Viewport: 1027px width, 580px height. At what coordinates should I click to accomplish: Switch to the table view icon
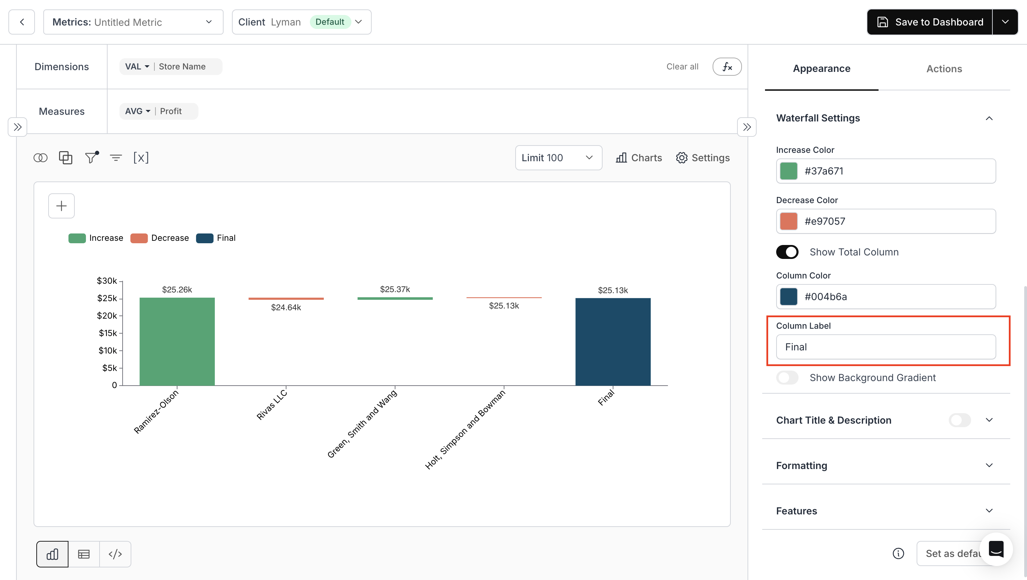(x=84, y=554)
